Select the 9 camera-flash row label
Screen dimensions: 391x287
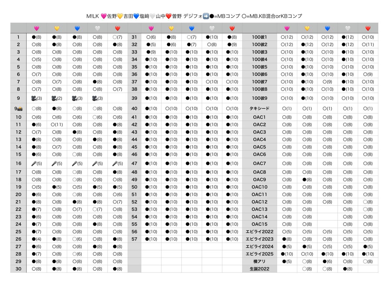18,108
